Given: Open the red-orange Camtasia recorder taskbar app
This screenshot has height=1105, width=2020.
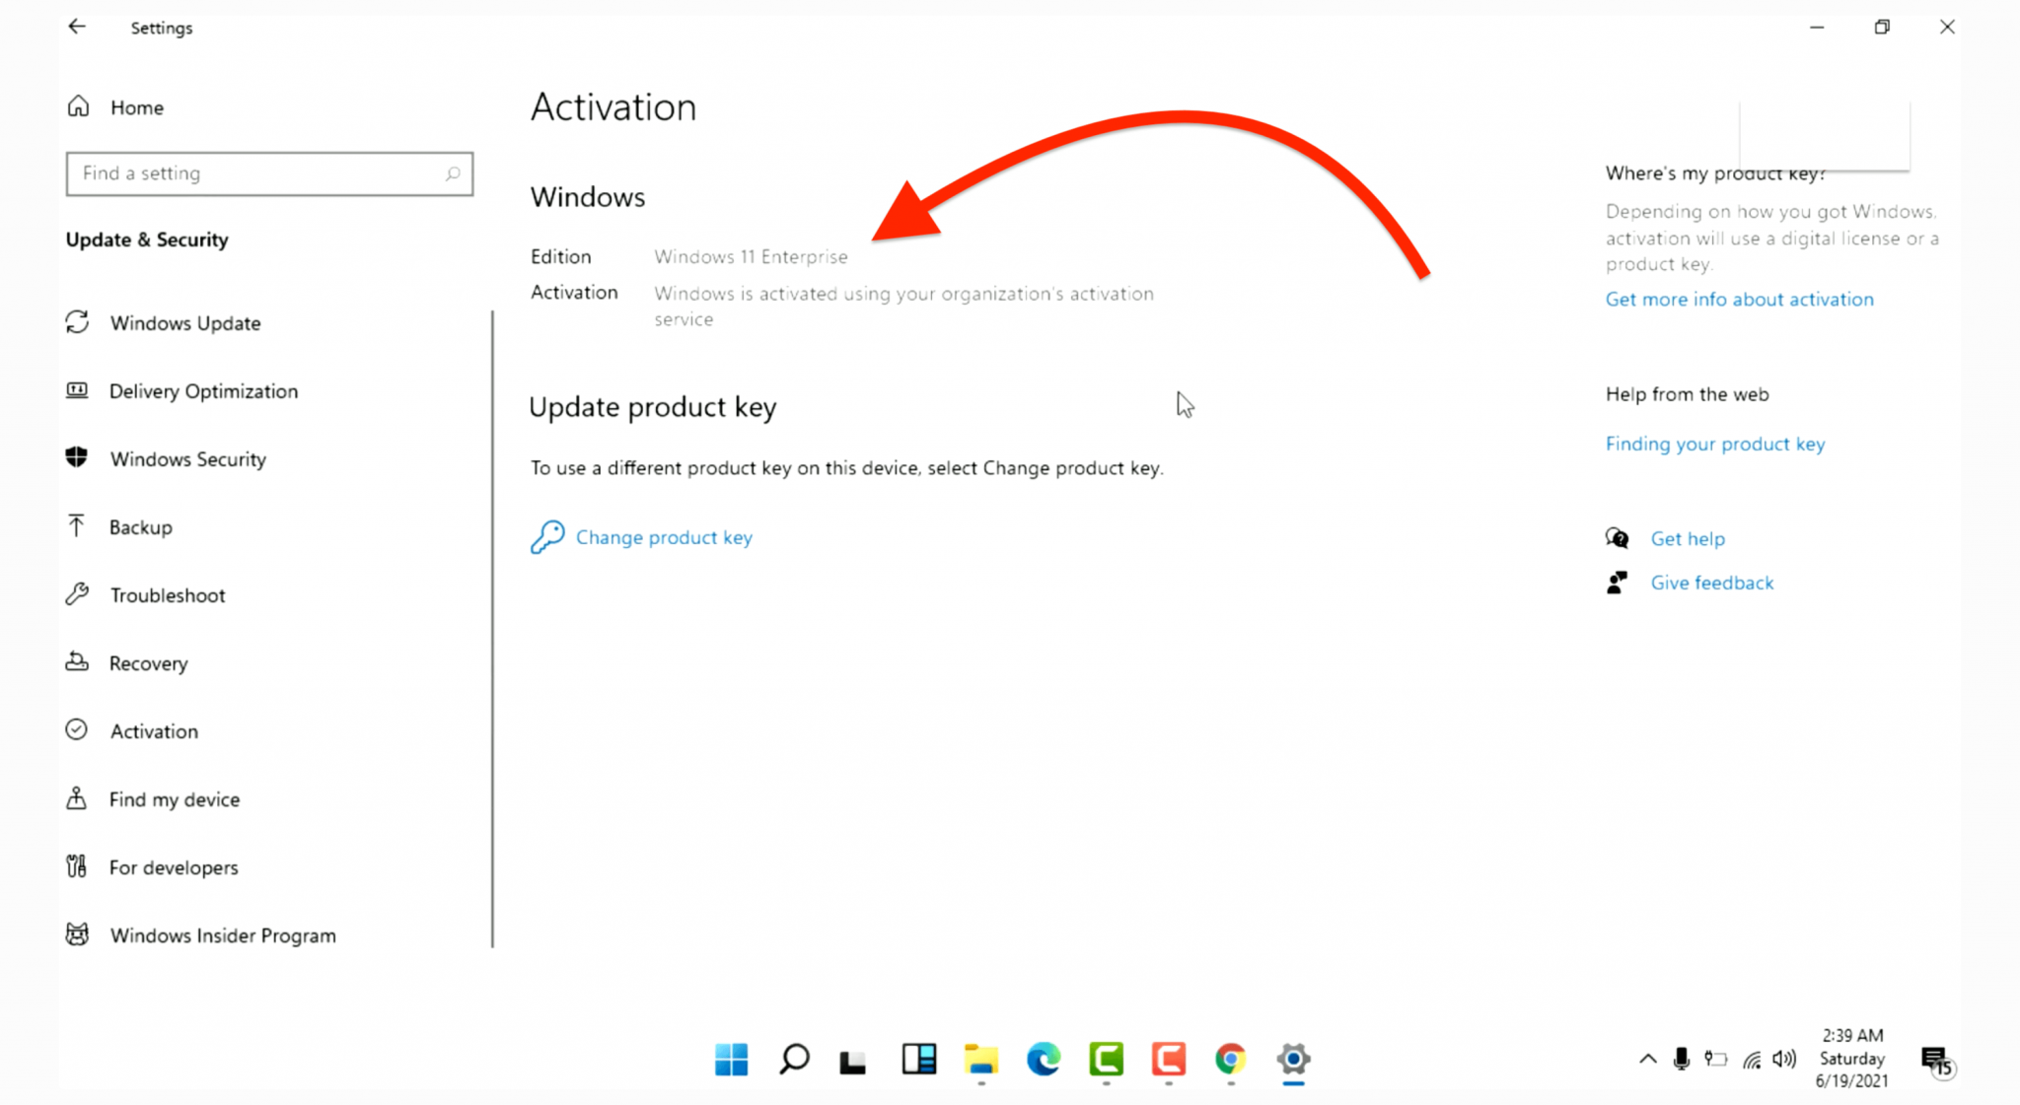Looking at the screenshot, I should (1169, 1060).
